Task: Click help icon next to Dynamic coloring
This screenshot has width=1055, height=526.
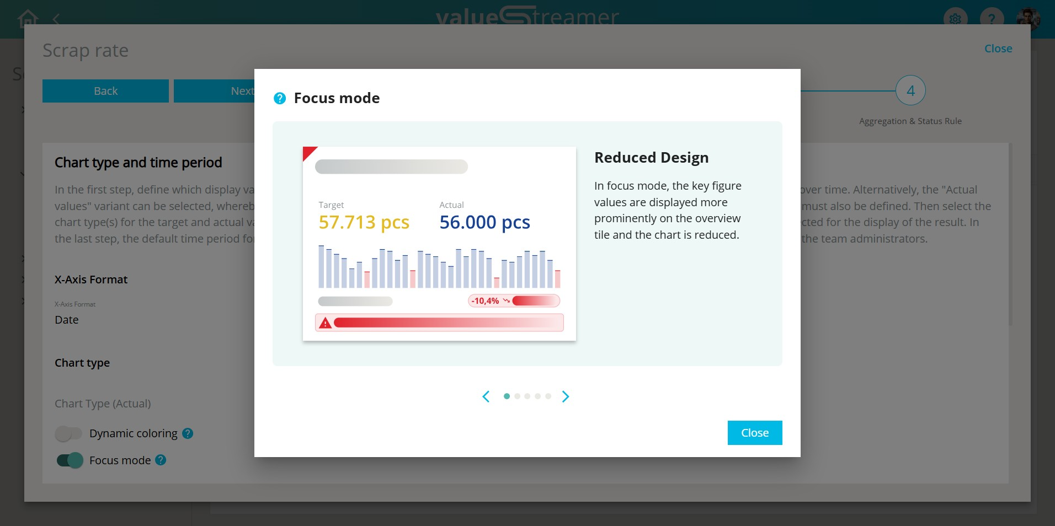Action: click(x=188, y=433)
